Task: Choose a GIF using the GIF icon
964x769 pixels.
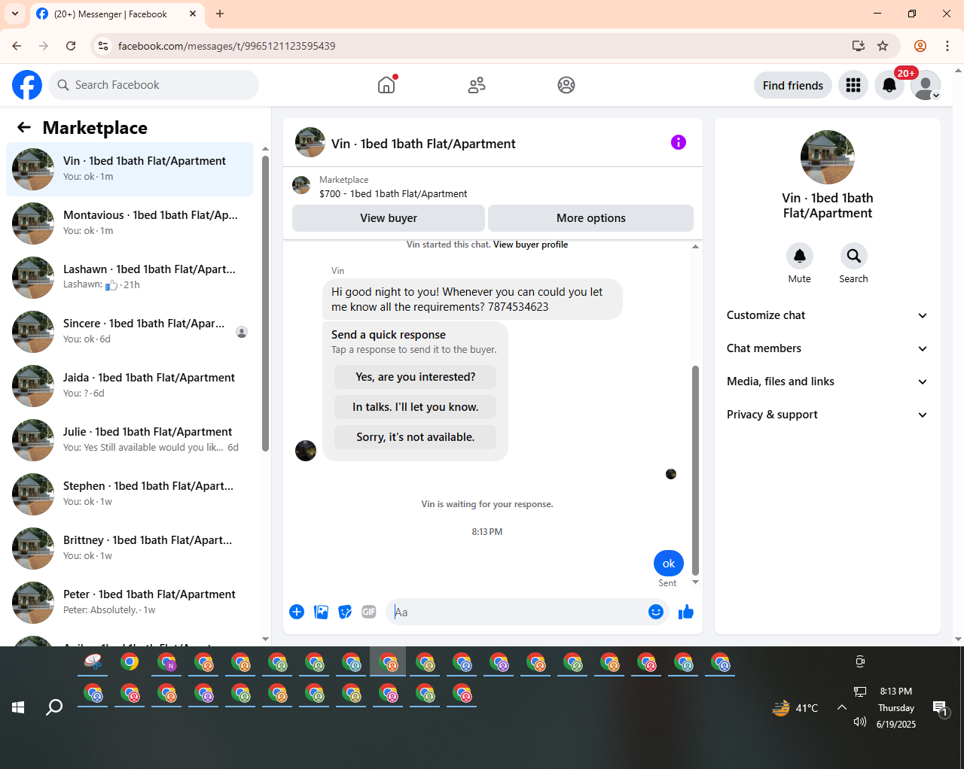Action: pos(369,612)
